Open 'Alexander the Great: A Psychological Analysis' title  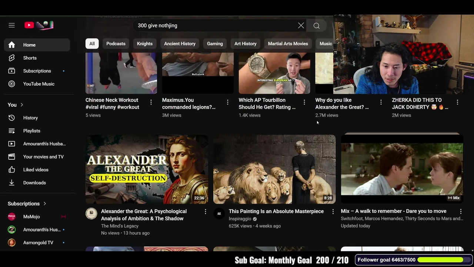click(144, 215)
